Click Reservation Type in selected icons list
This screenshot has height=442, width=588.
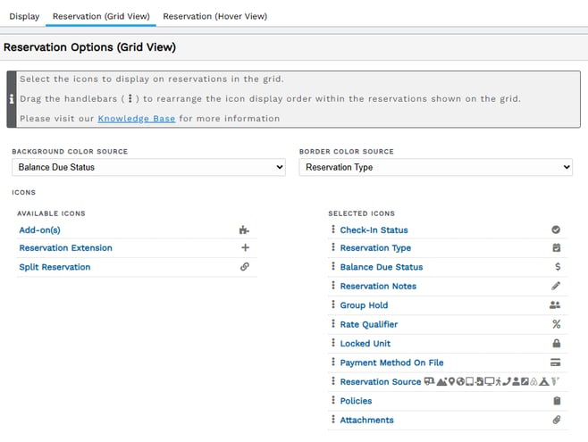(375, 248)
